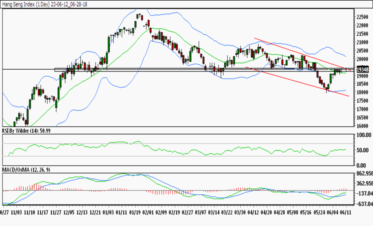Click the current price tag 19348
This screenshot has height=226, width=373.
(x=362, y=69)
